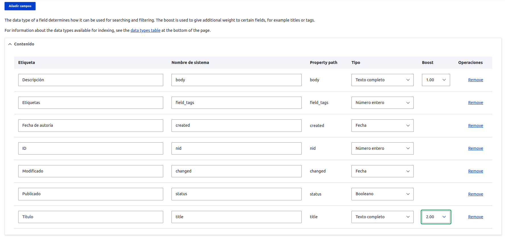Edit the created system name field
Image resolution: width=505 pixels, height=237 pixels.
tap(237, 126)
